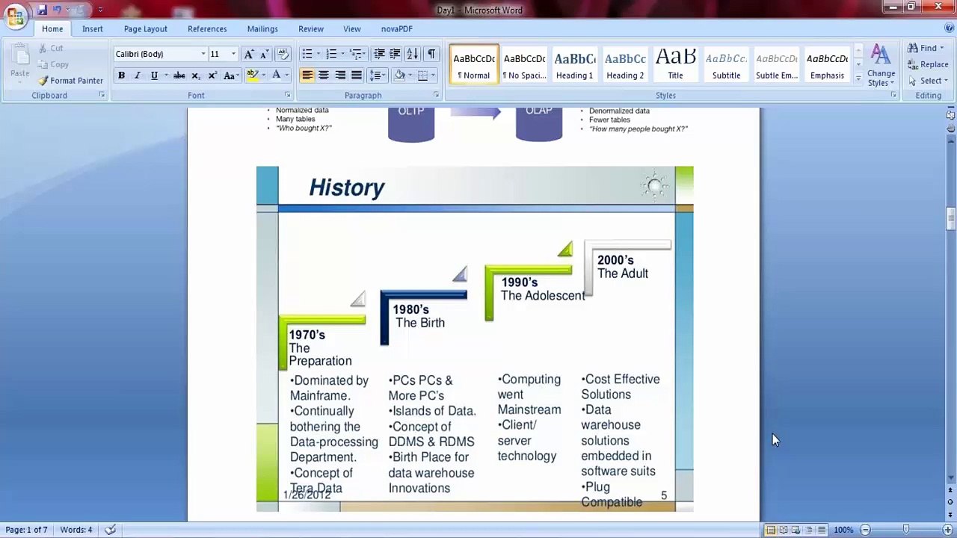Viewport: 957px width, 538px height.
Task: Click the Office button
Action: coord(15,15)
